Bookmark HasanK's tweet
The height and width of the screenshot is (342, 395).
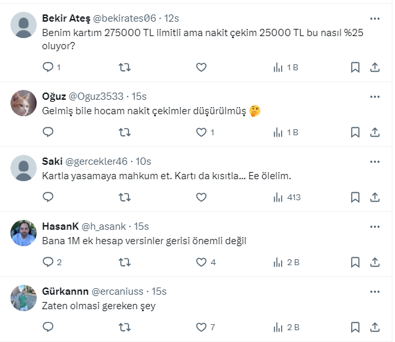[x=355, y=262]
